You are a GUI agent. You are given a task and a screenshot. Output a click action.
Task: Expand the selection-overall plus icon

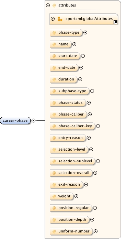(x=95, y=173)
